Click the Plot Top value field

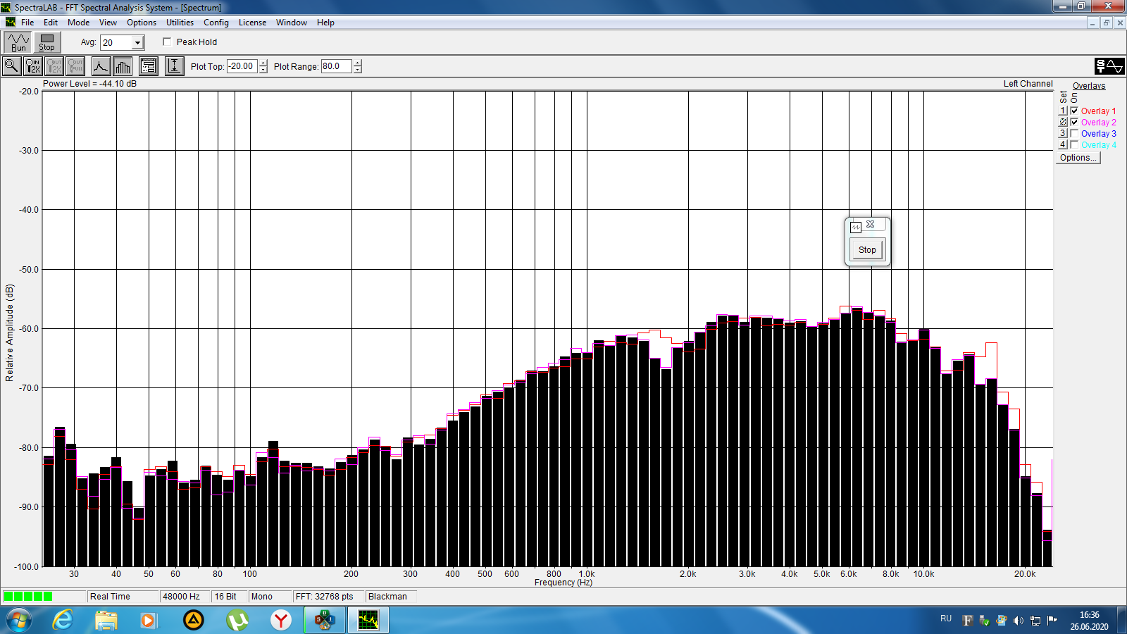(x=242, y=66)
